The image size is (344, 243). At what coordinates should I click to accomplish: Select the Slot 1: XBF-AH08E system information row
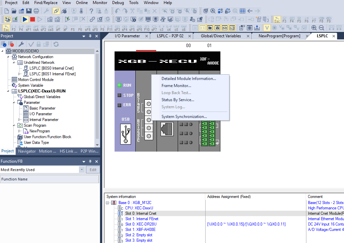pos(141,230)
